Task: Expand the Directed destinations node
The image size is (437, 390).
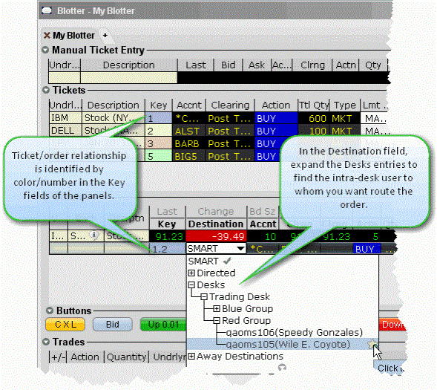Action: (x=191, y=273)
